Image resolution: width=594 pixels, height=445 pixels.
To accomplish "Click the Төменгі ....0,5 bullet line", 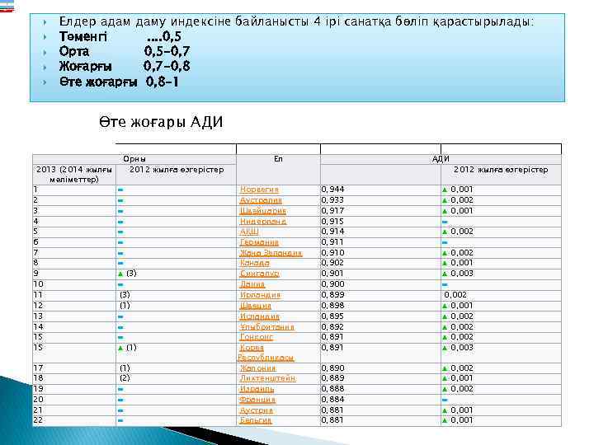I will pyautogui.click(x=120, y=36).
